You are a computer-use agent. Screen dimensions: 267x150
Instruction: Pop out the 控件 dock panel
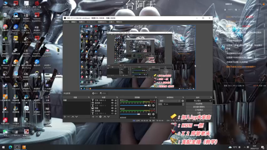coord(211,97)
